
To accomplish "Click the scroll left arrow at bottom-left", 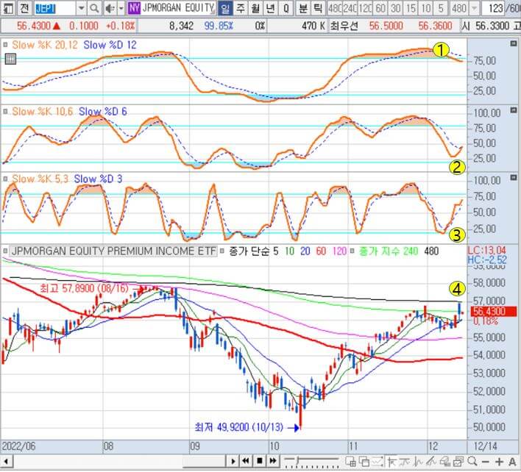I will 5,462.
